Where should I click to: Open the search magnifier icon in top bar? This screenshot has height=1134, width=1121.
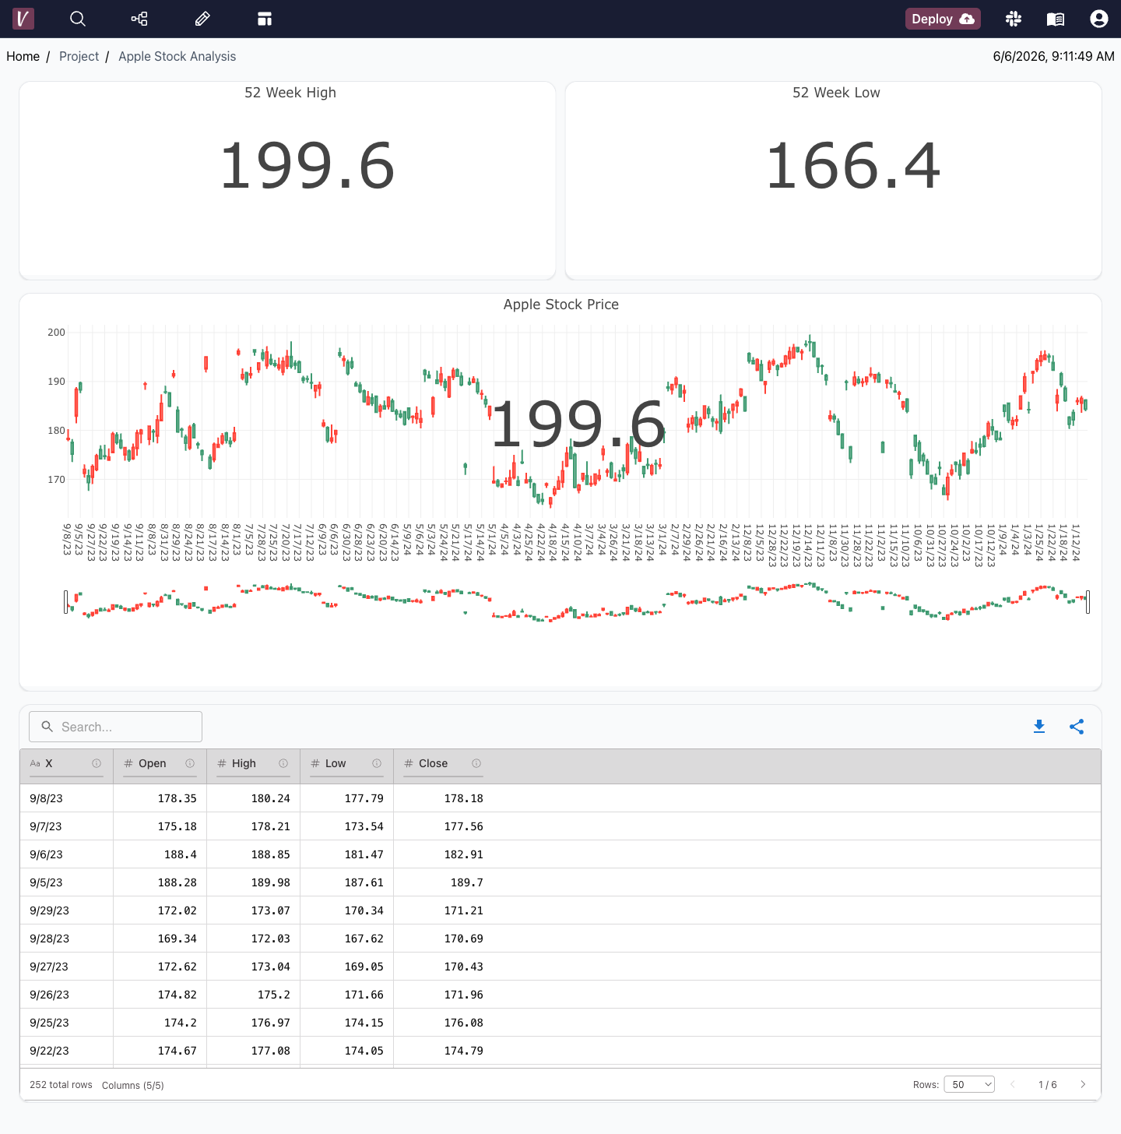78,19
